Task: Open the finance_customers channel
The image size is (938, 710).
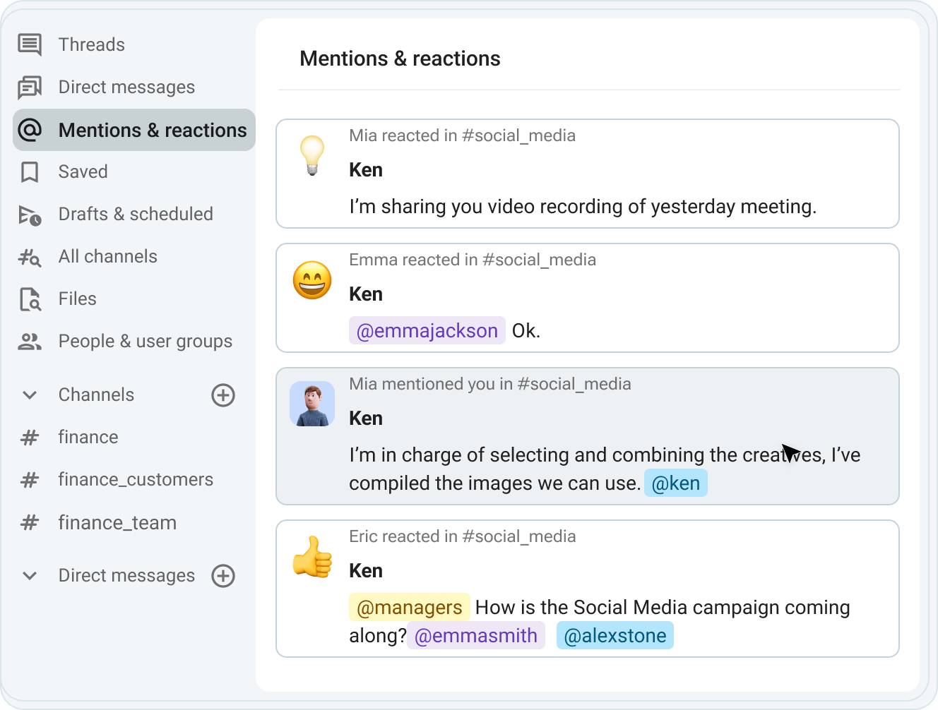Action: [136, 480]
